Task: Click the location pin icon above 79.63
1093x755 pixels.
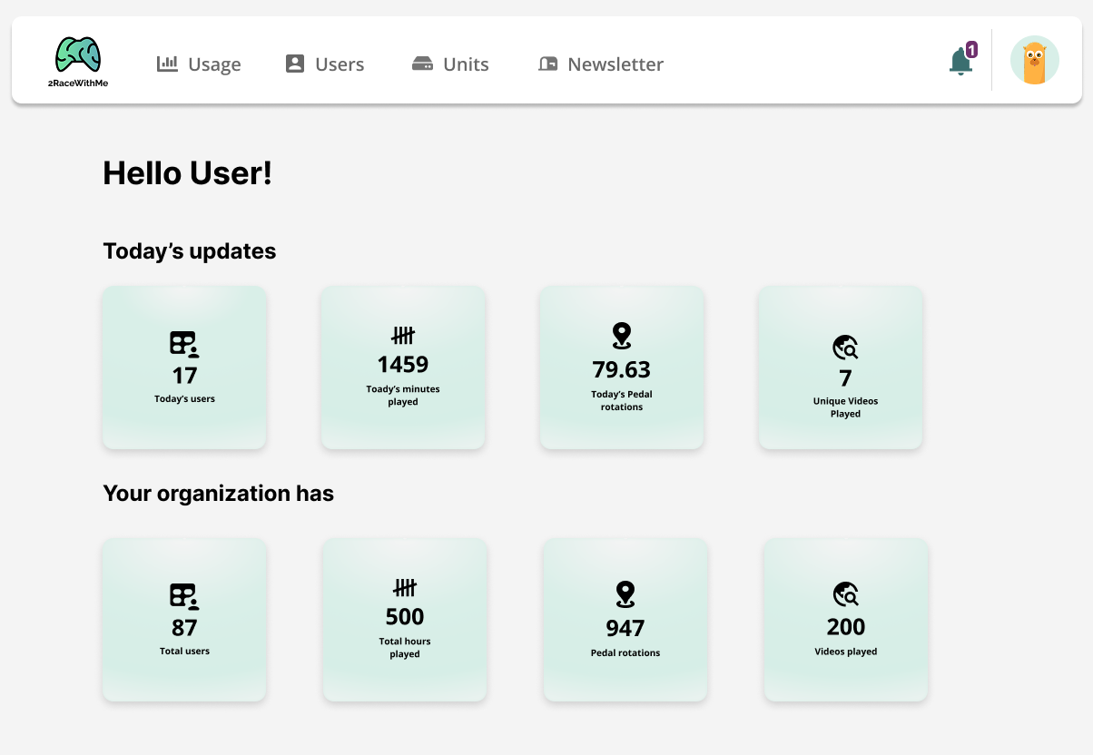Action: click(622, 336)
